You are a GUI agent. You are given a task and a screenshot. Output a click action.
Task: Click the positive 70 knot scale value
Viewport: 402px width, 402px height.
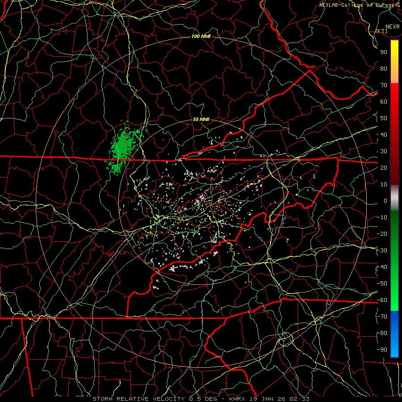[x=384, y=85]
